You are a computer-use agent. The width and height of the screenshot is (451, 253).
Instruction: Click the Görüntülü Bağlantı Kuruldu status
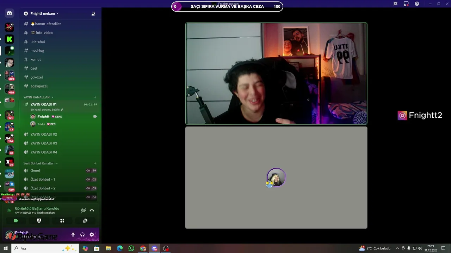[37, 208]
